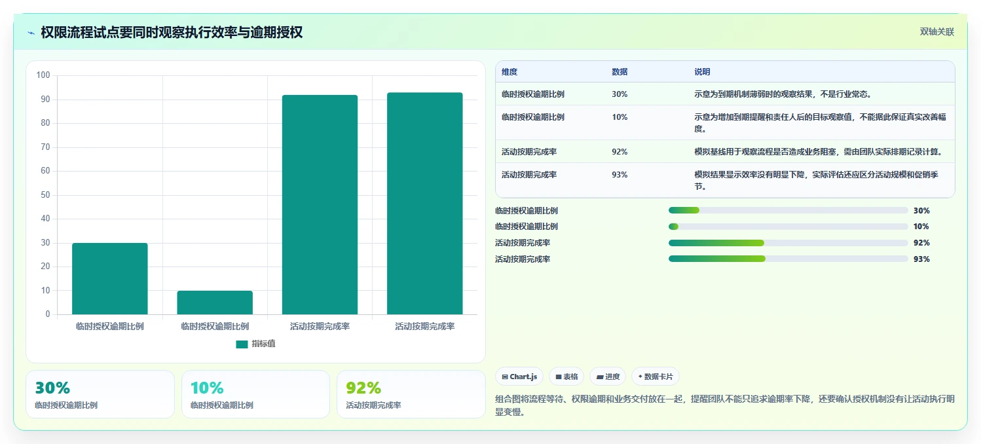This screenshot has width=981, height=444.
Task: Click the description starting 示意为增加到期提醒
Action: tap(820, 123)
